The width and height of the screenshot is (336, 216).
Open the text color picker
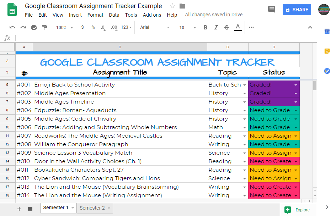click(x=238, y=27)
